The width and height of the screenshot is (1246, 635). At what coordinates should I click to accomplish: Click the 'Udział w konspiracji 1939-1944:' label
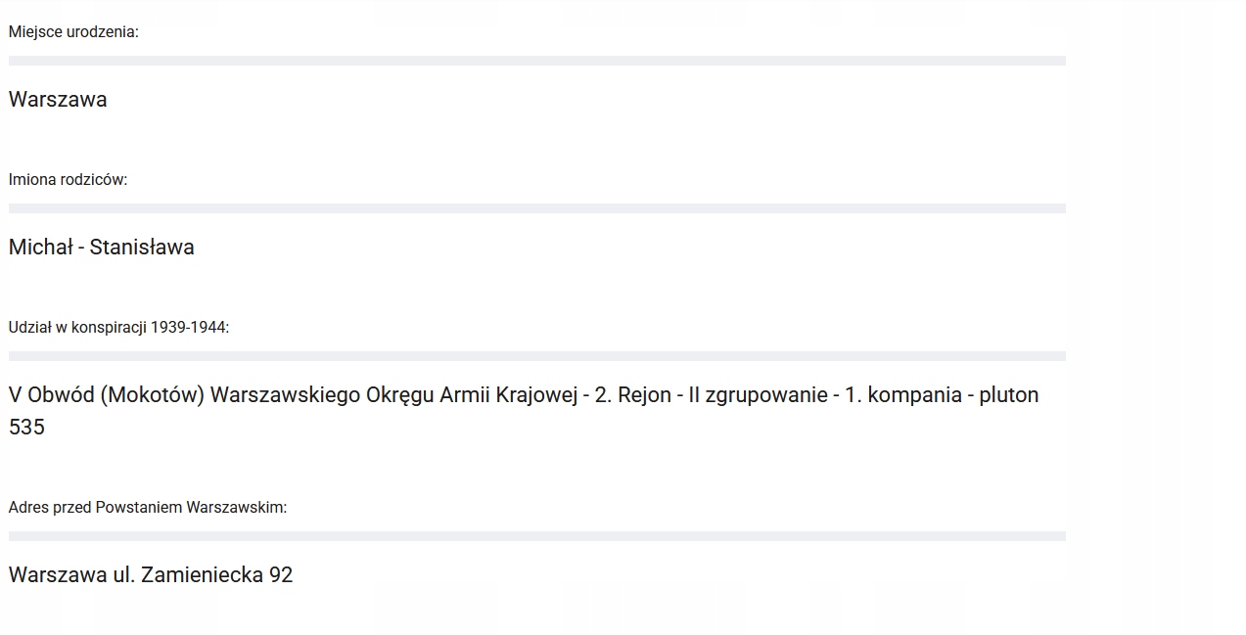[118, 328]
